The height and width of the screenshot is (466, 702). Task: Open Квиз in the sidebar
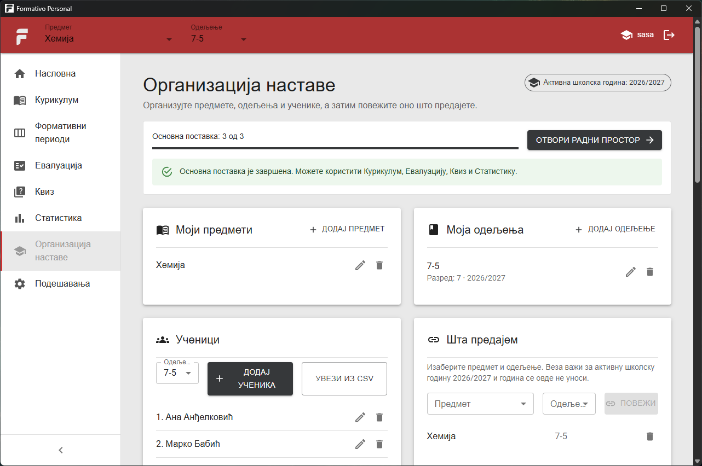coord(61,192)
